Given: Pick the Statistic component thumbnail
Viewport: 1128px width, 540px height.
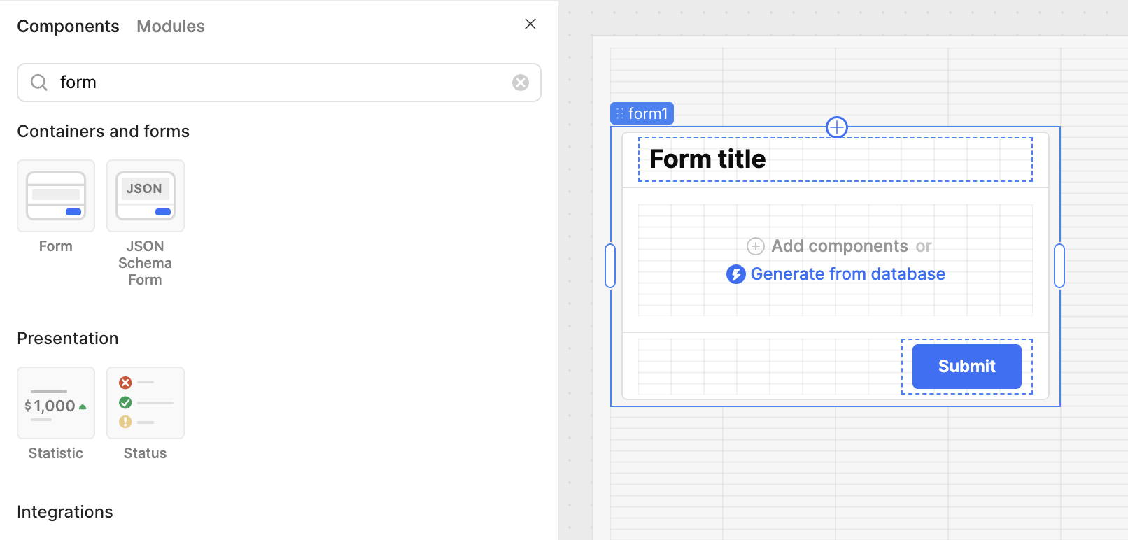Looking at the screenshot, I should point(56,403).
